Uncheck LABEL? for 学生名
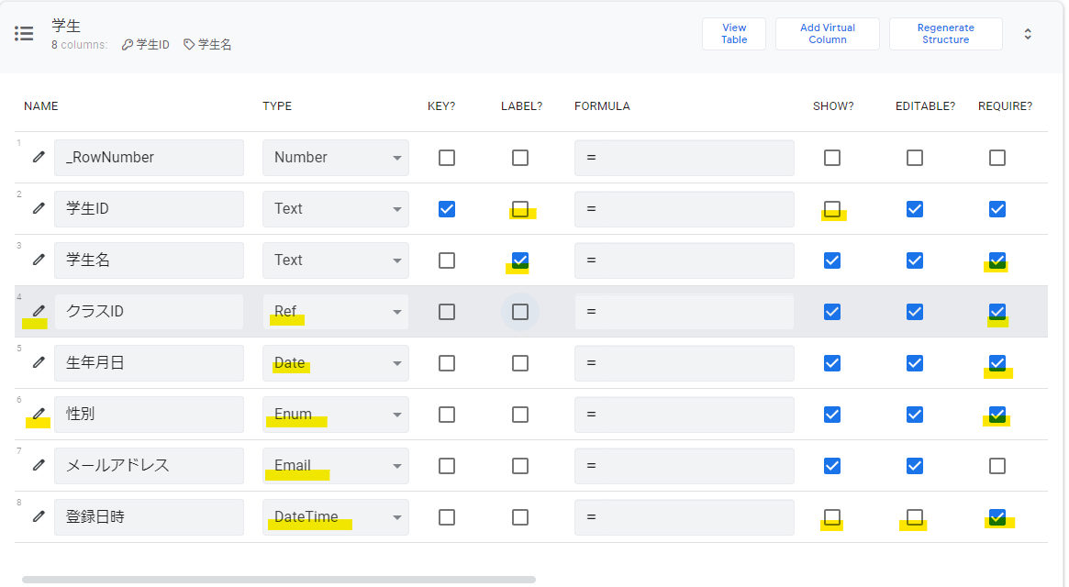The image size is (1069, 587). (520, 260)
